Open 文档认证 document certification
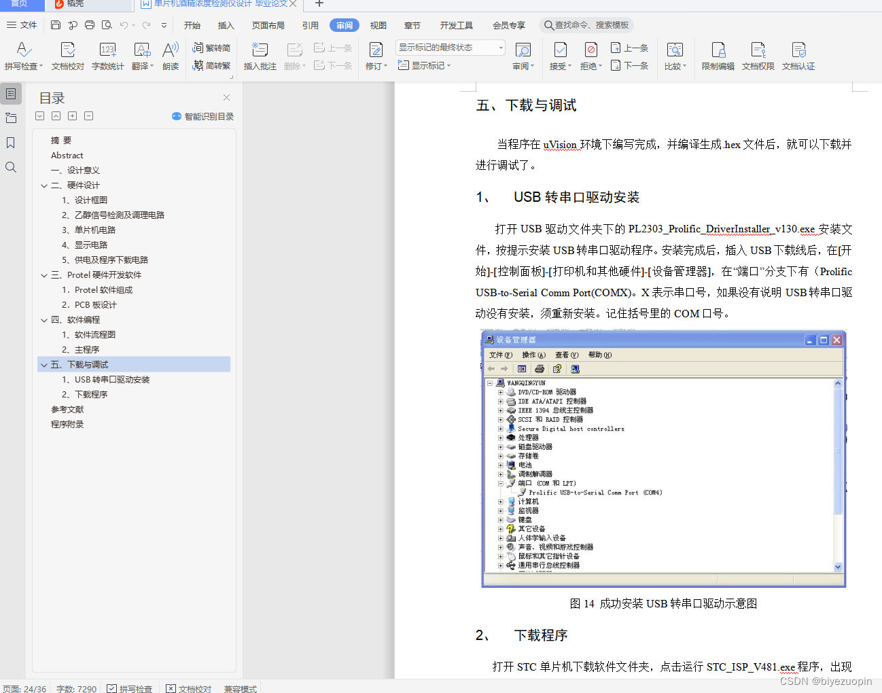The width and height of the screenshot is (882, 693). pyautogui.click(x=798, y=56)
